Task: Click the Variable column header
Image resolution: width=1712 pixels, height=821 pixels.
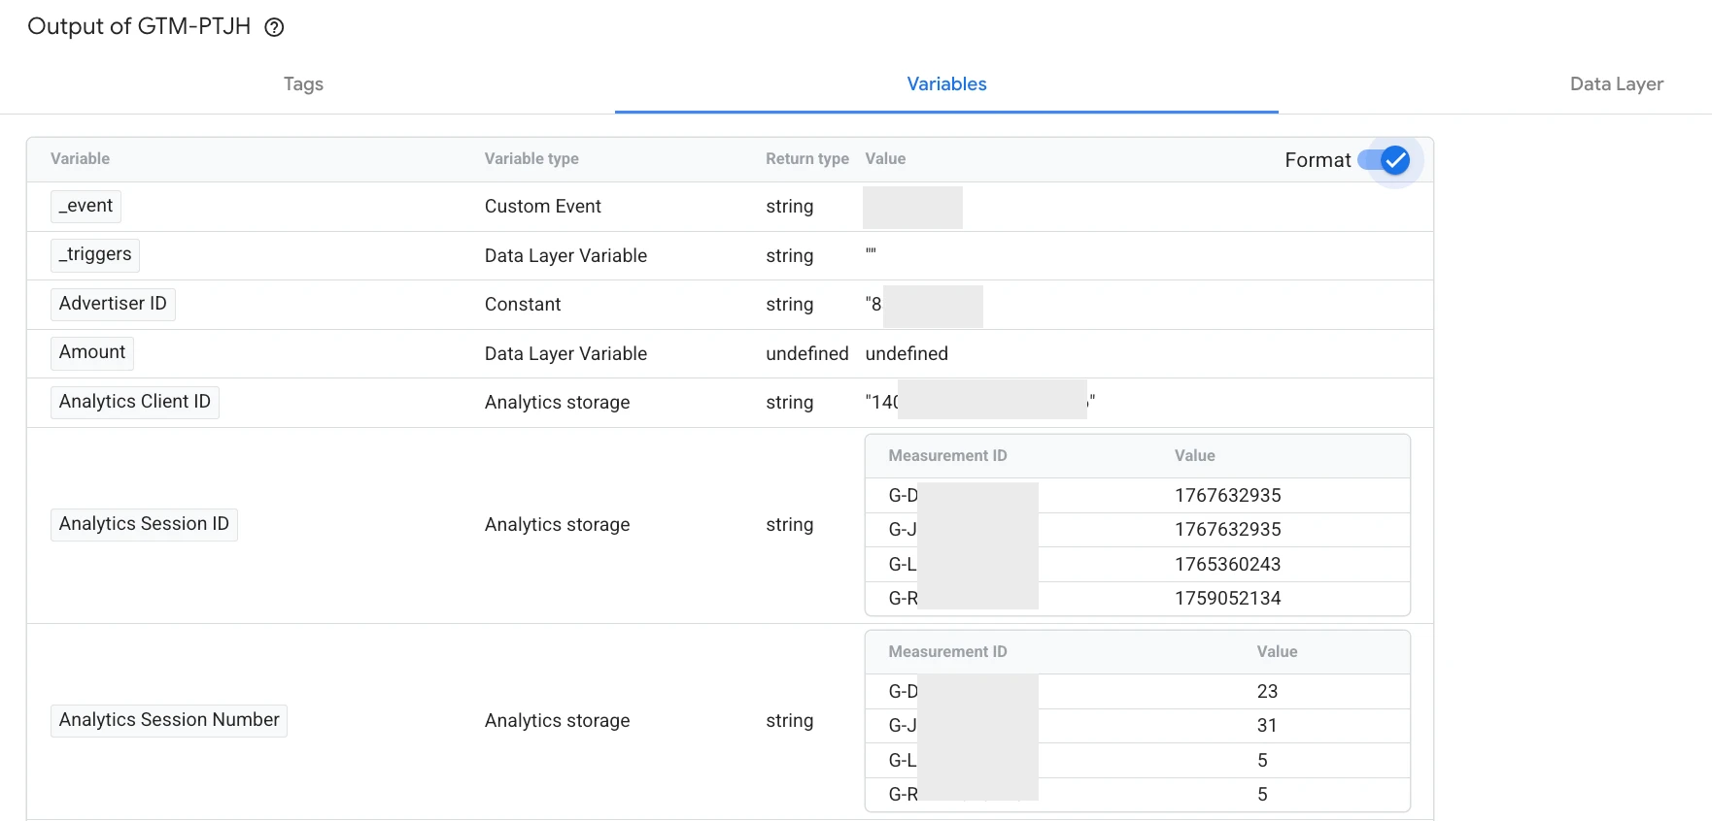Action: (80, 158)
